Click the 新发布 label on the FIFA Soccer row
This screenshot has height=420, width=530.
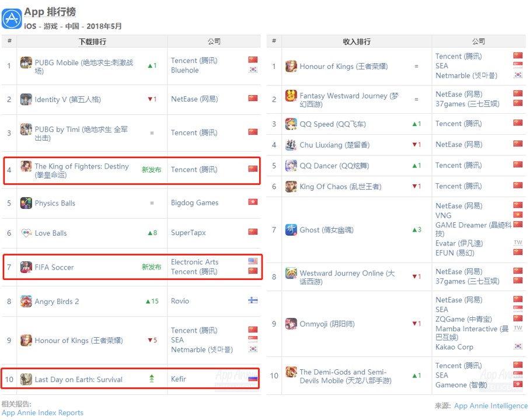[151, 267]
